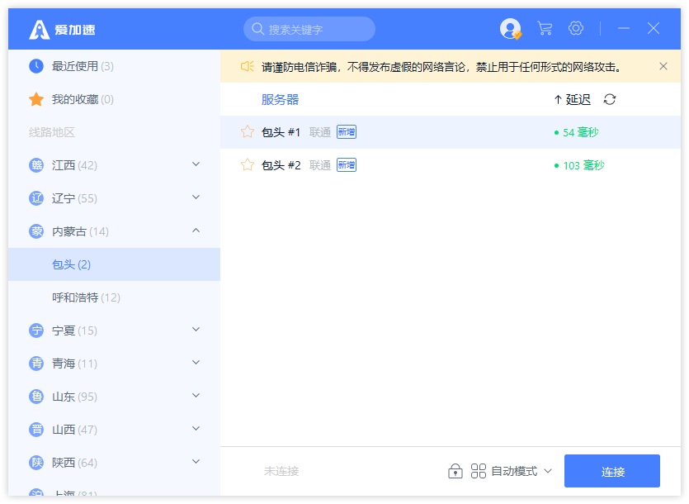Click the lock icon in bottom bar
Screen dimensions: 689x504
point(455,471)
